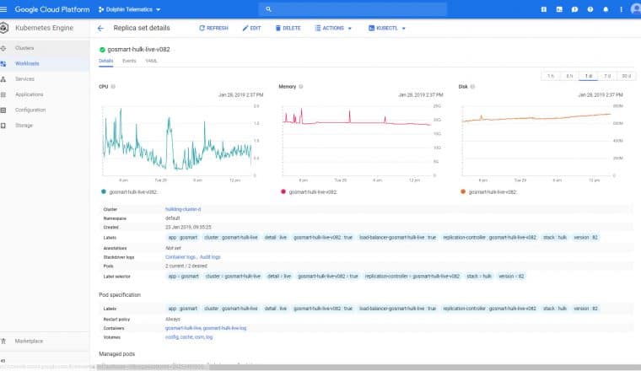Open Workloads in the sidebar
This screenshot has height=371, width=641.
[45, 64]
